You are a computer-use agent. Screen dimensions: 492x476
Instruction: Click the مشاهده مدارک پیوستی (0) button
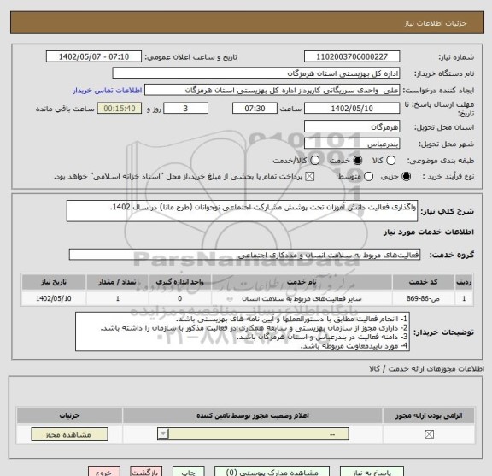[272, 472]
